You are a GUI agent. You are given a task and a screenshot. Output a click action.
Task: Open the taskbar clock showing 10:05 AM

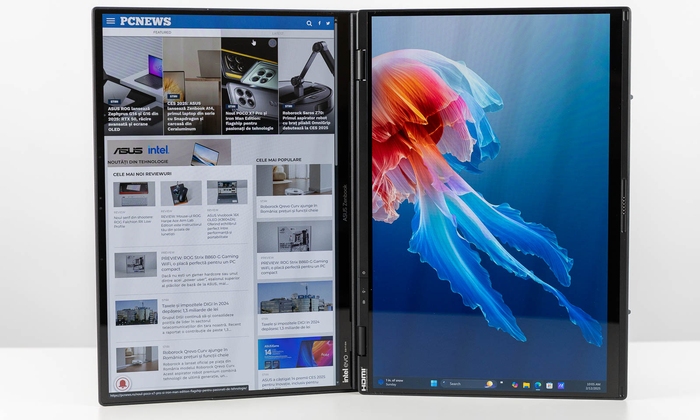pyautogui.click(x=593, y=386)
